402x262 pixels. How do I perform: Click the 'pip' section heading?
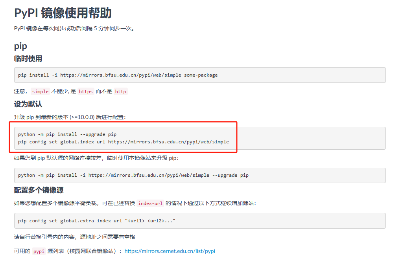click(20, 46)
